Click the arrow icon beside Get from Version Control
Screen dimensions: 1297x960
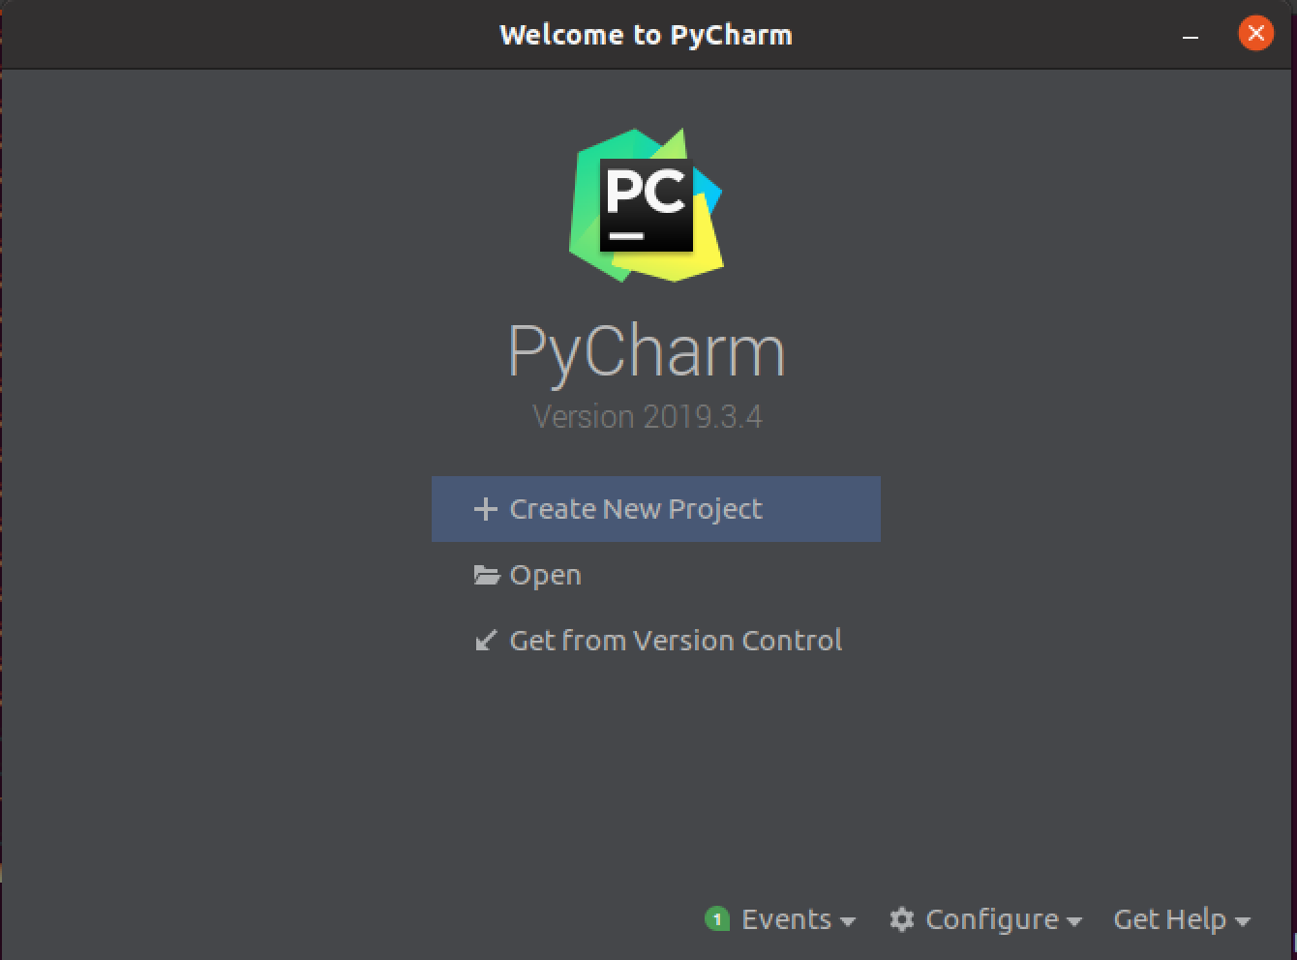tap(487, 640)
